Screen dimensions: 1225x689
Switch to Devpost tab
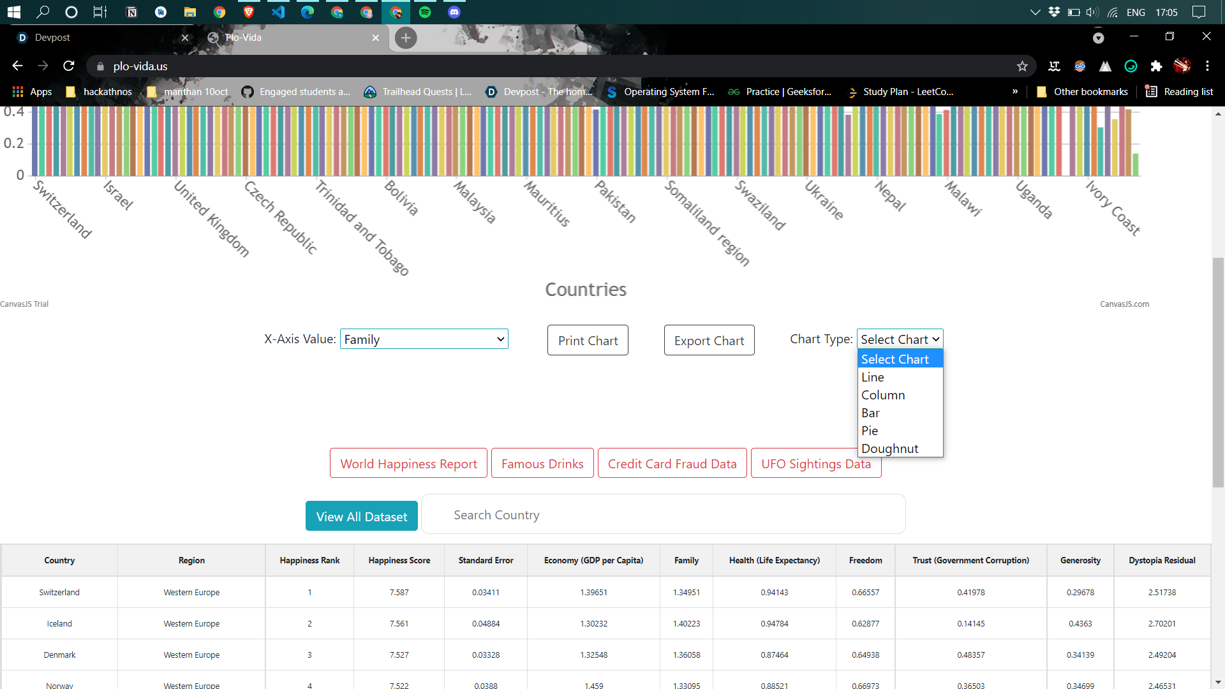[x=96, y=38]
